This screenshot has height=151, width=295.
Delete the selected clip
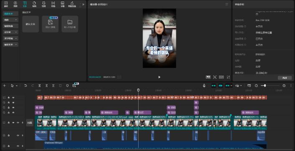[60, 85]
